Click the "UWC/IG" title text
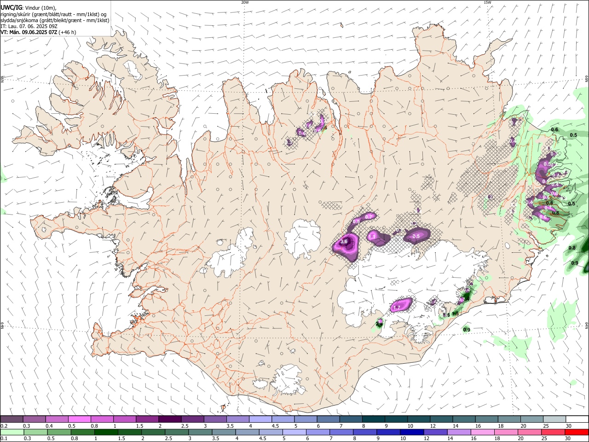Viewport: 589px width, 442px height. point(12,7)
